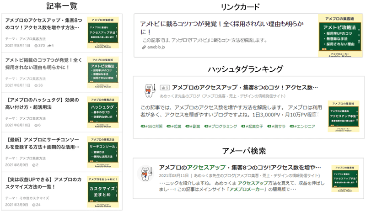Click theme label テーマ: その他カスタマイズ
Screen dimensions: 366x211
27,198
